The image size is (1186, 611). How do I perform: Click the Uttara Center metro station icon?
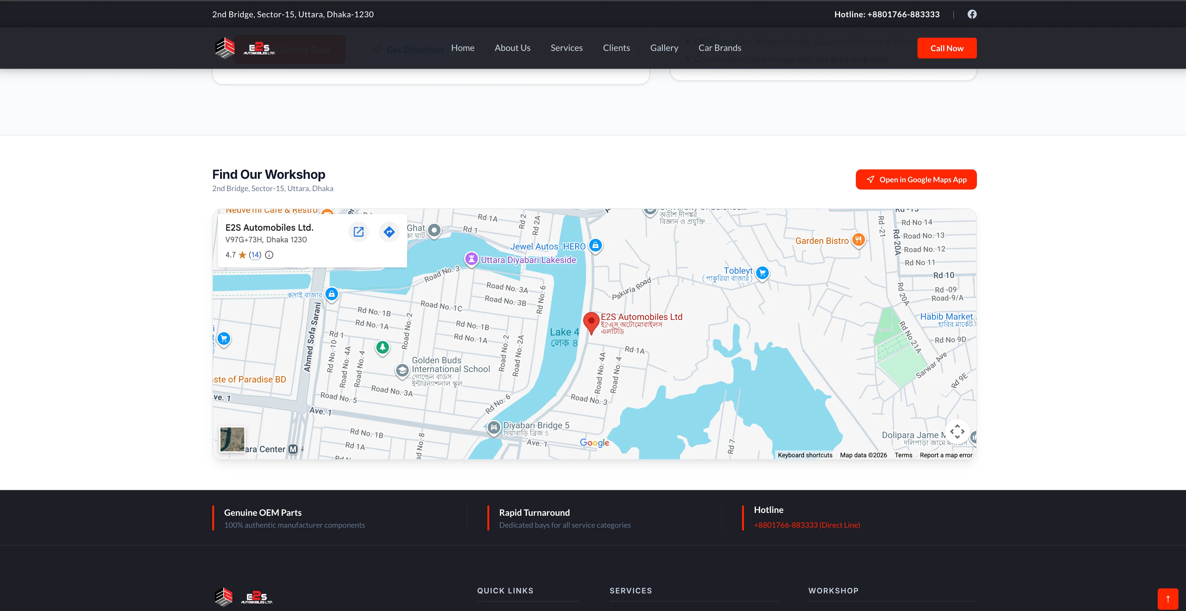pos(293,449)
